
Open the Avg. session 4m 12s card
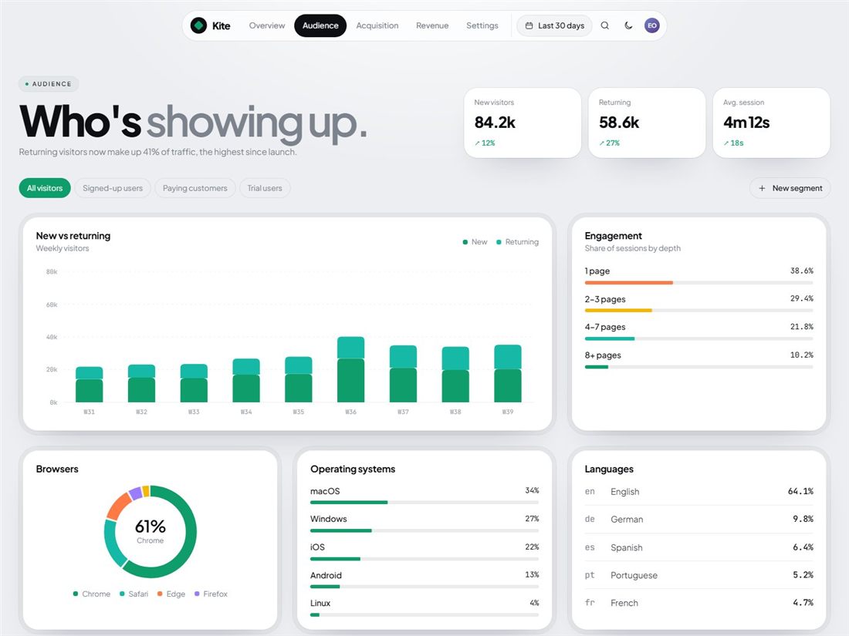(772, 123)
